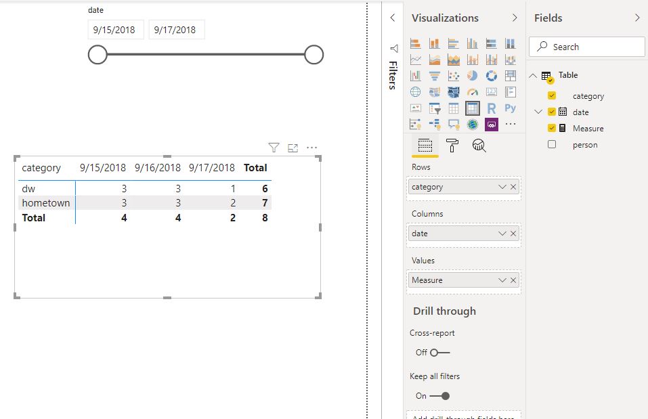The height and width of the screenshot is (419, 648).
Task: Select the waterfall chart visual
Action: point(415,76)
